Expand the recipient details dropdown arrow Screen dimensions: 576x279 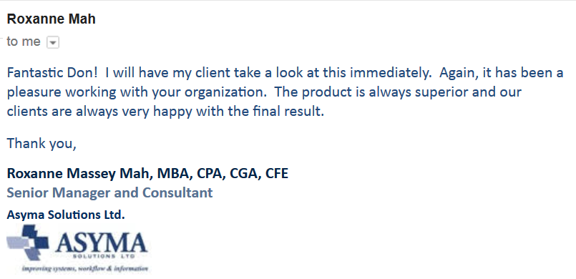click(53, 43)
